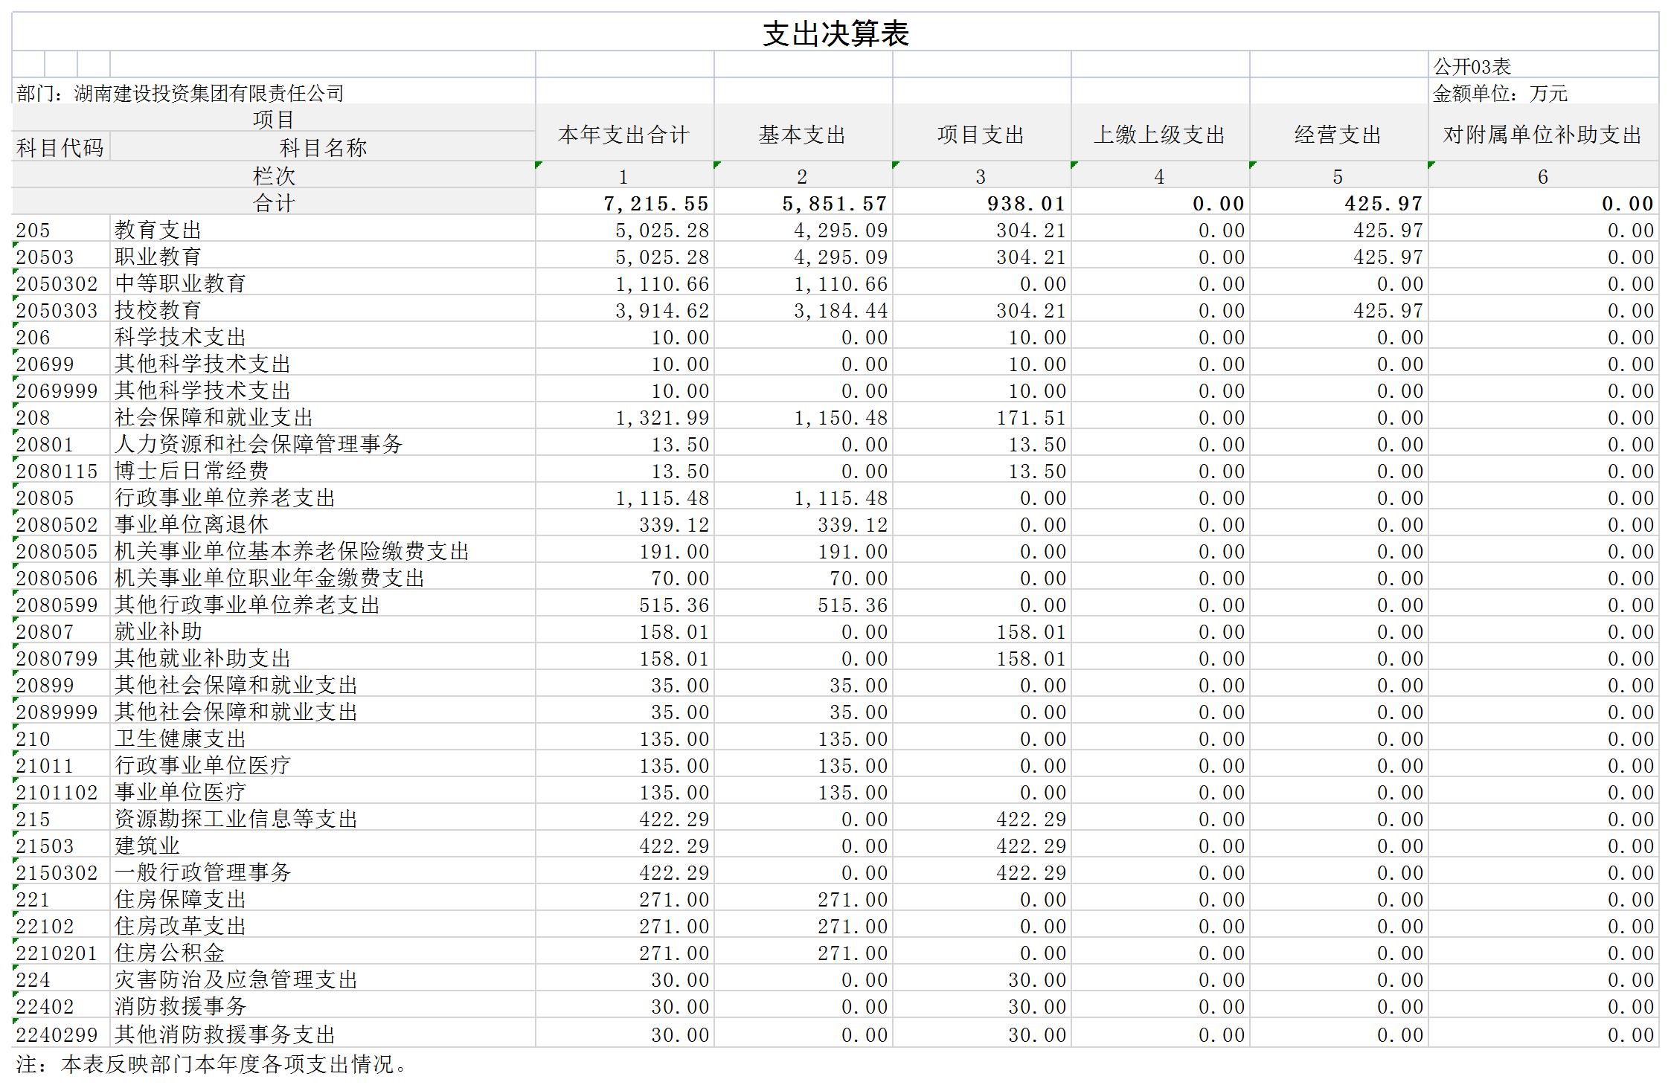The image size is (1671, 1085).
Task: Select the 上缴上级支出 column header
Action: click(x=1160, y=134)
